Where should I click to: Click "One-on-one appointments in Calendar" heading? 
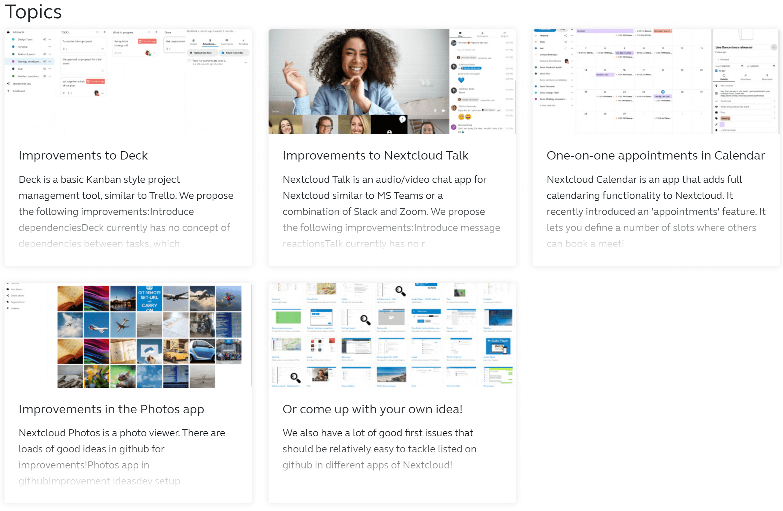[x=656, y=156]
